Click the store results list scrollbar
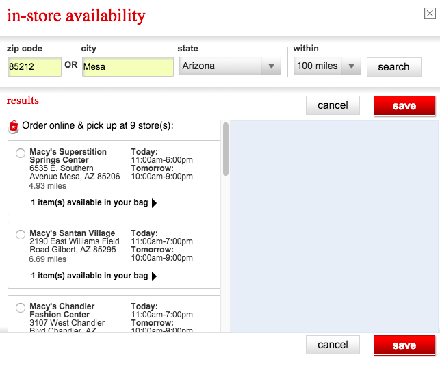Viewport: 440px width, 366px height. click(x=226, y=149)
